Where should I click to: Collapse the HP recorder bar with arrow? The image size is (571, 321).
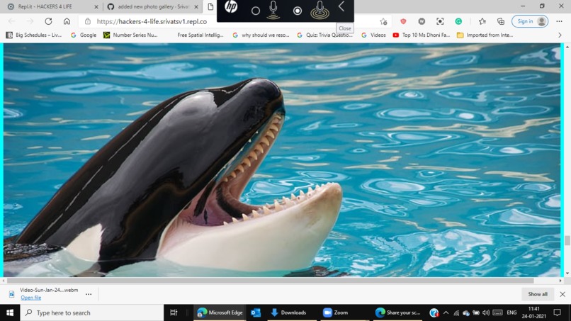click(341, 6)
